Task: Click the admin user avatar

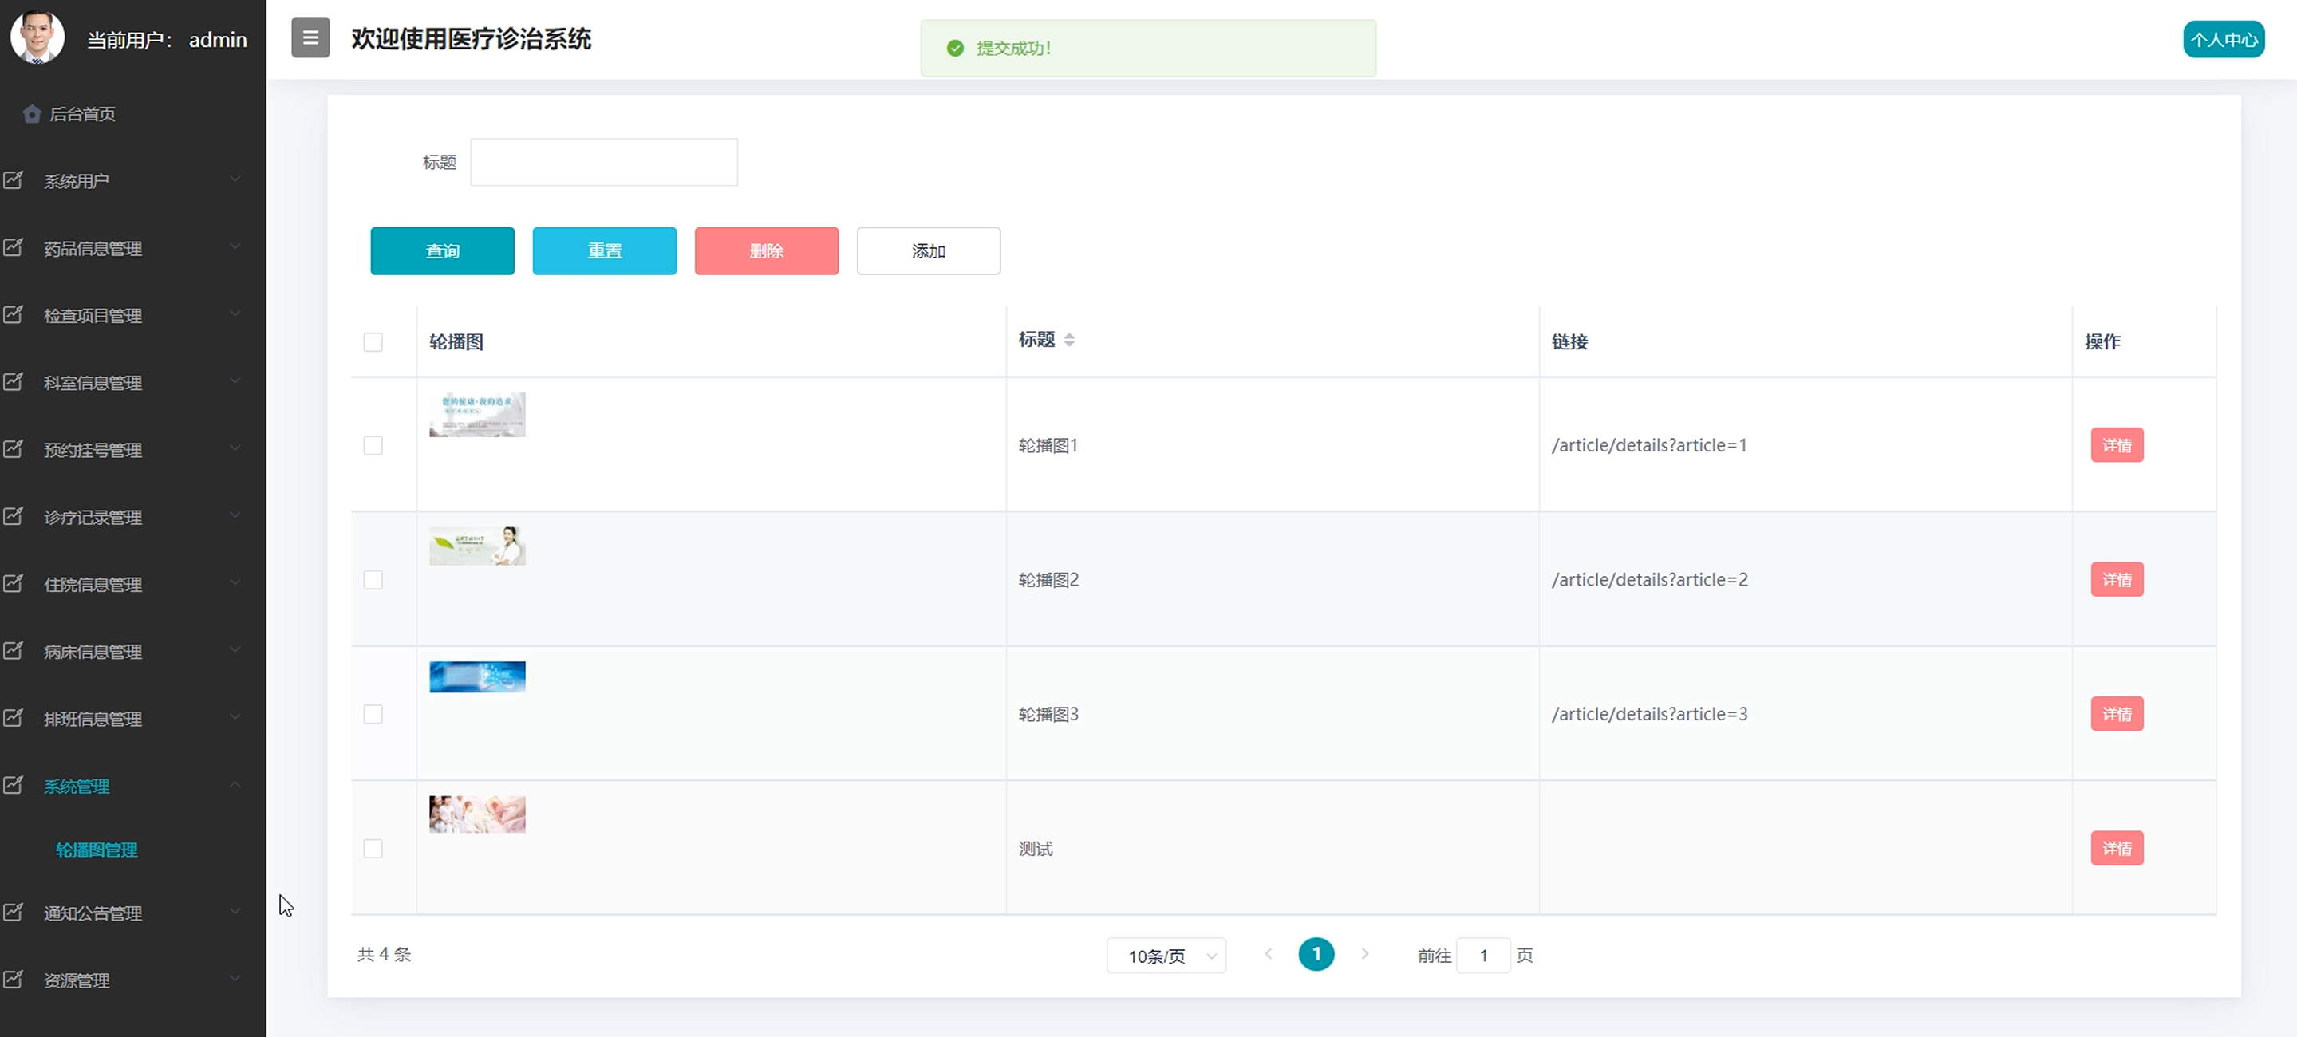Action: 37,37
